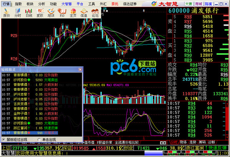Open the 板块 menu
The width and height of the screenshot is (230, 157).
pyautogui.click(x=30, y=4)
